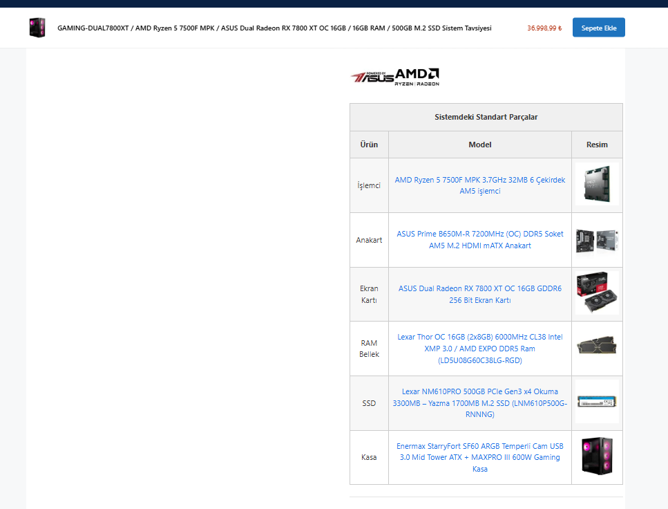Click the ASUS AMD Ryzen Radeon logo
Screen dimensions: 668x509
395,77
